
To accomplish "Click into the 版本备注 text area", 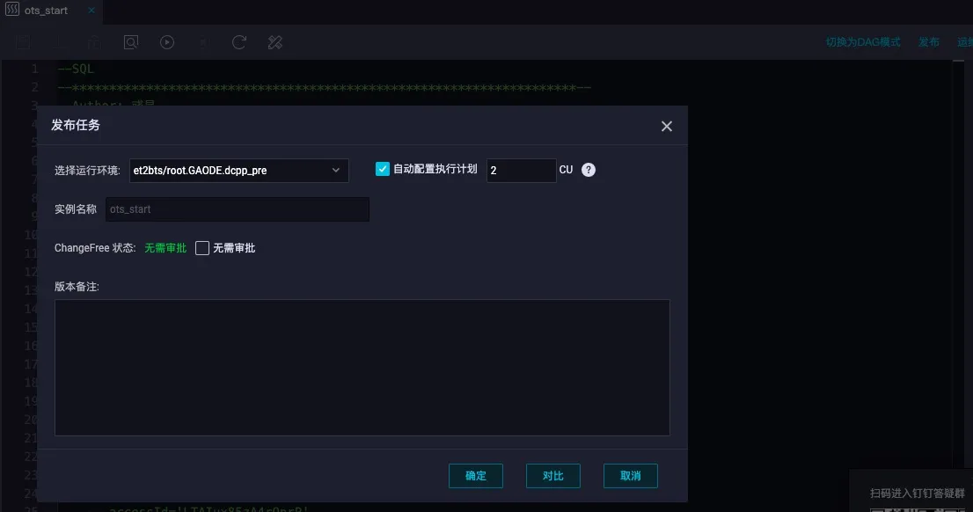I will click(x=362, y=368).
